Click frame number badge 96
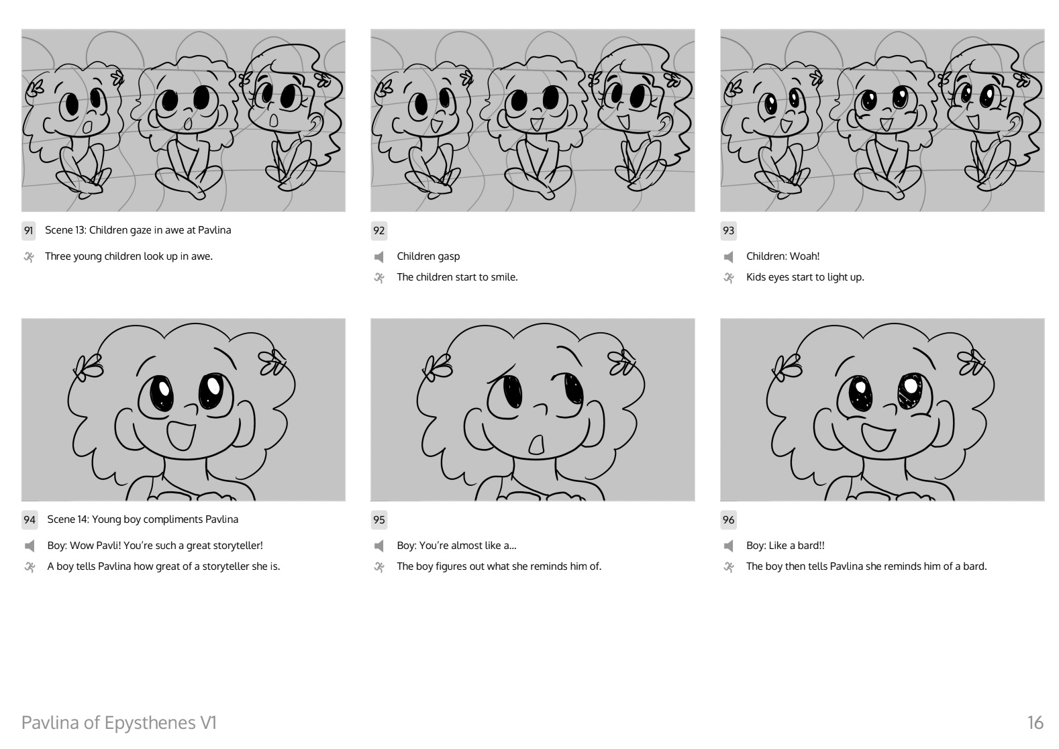 (x=729, y=519)
